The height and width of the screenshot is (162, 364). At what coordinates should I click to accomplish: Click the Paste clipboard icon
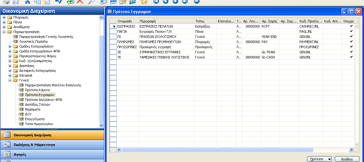click(47, 2)
